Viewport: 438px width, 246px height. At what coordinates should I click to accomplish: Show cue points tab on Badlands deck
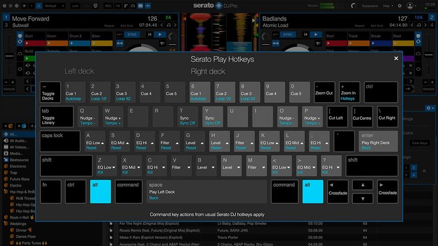(x=418, y=36)
